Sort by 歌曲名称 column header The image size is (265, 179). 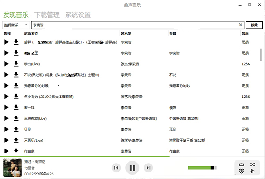(31, 34)
